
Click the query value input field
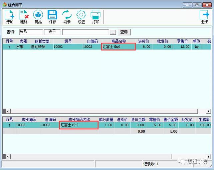click(x=86, y=32)
